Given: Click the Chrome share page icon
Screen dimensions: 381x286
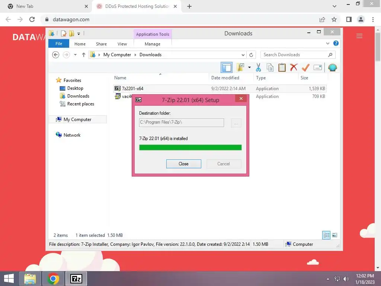Looking at the screenshot, I should tap(322, 19).
